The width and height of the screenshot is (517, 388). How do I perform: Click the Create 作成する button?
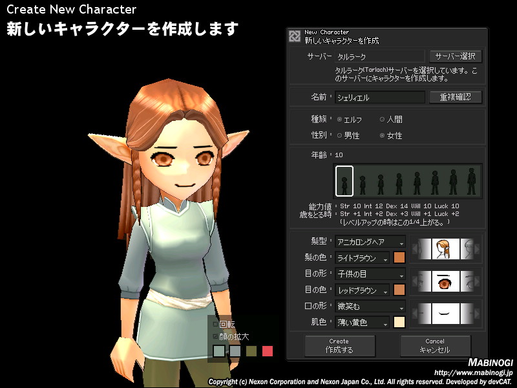pos(339,346)
